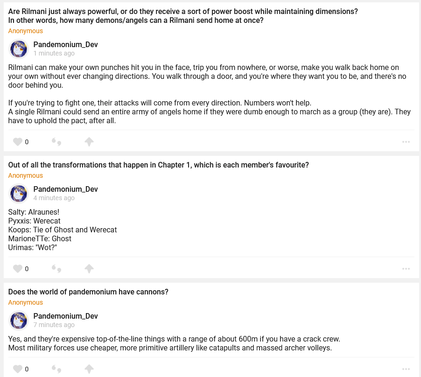Open the '7 minutes ago' timestamp link

(54, 325)
